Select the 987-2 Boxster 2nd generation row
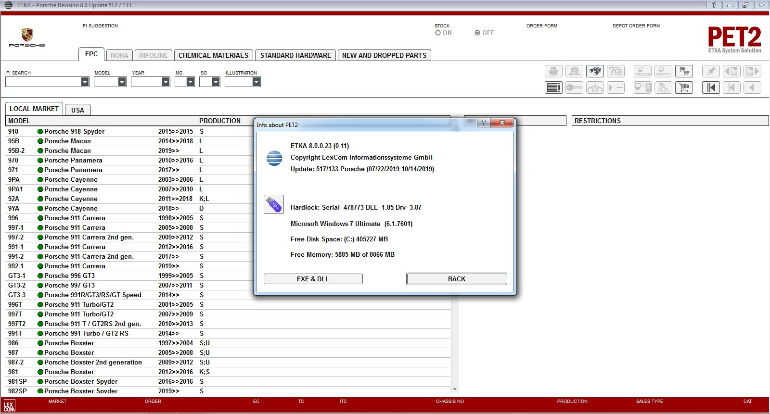The width and height of the screenshot is (770, 414). pos(228,362)
